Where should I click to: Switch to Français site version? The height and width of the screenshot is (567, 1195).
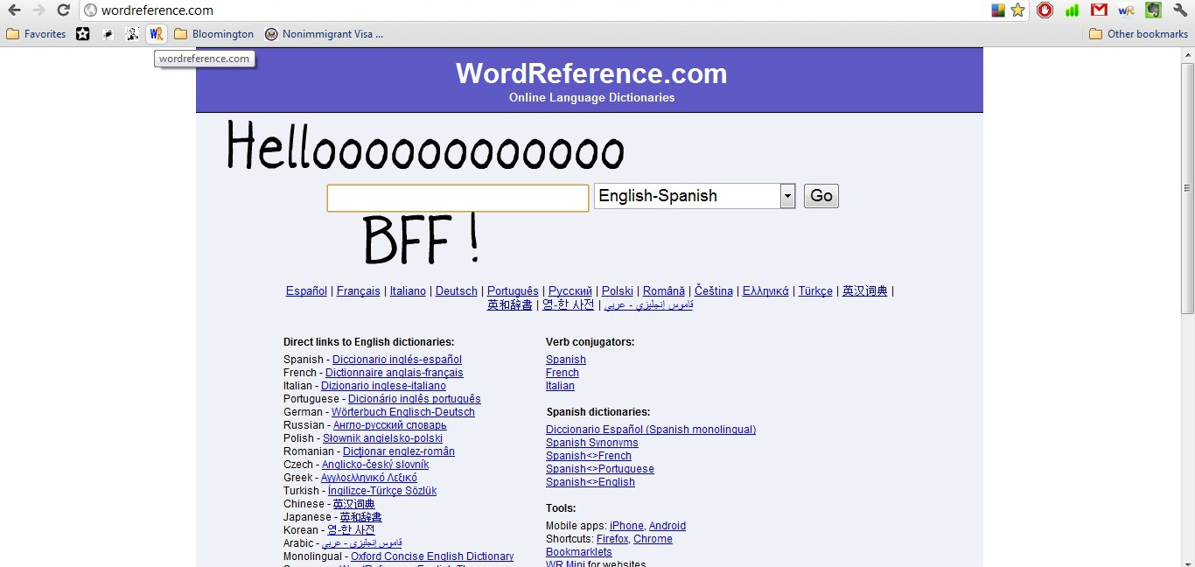pos(359,291)
